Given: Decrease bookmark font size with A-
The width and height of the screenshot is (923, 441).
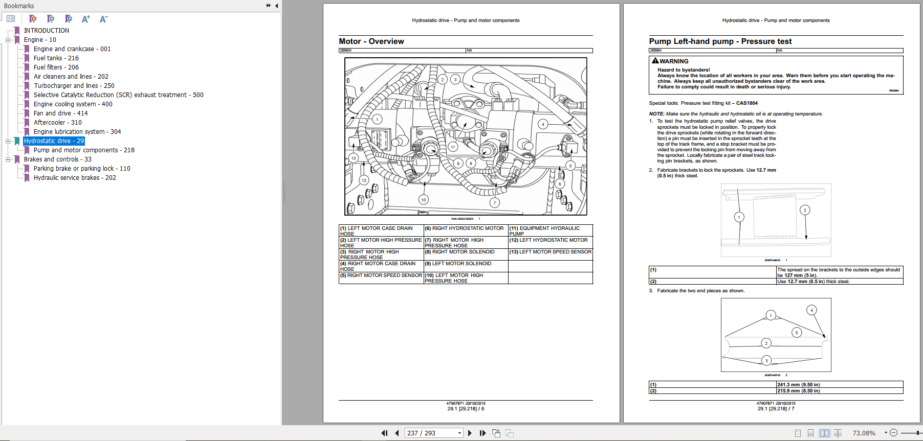Looking at the screenshot, I should [103, 19].
